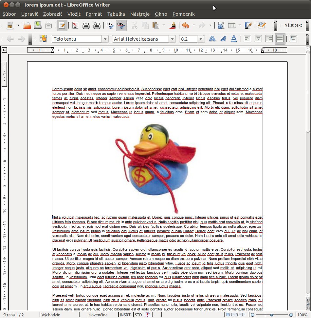Screen dimensions: 311x318
Task: Select the Superman duck image
Action: click(156, 168)
